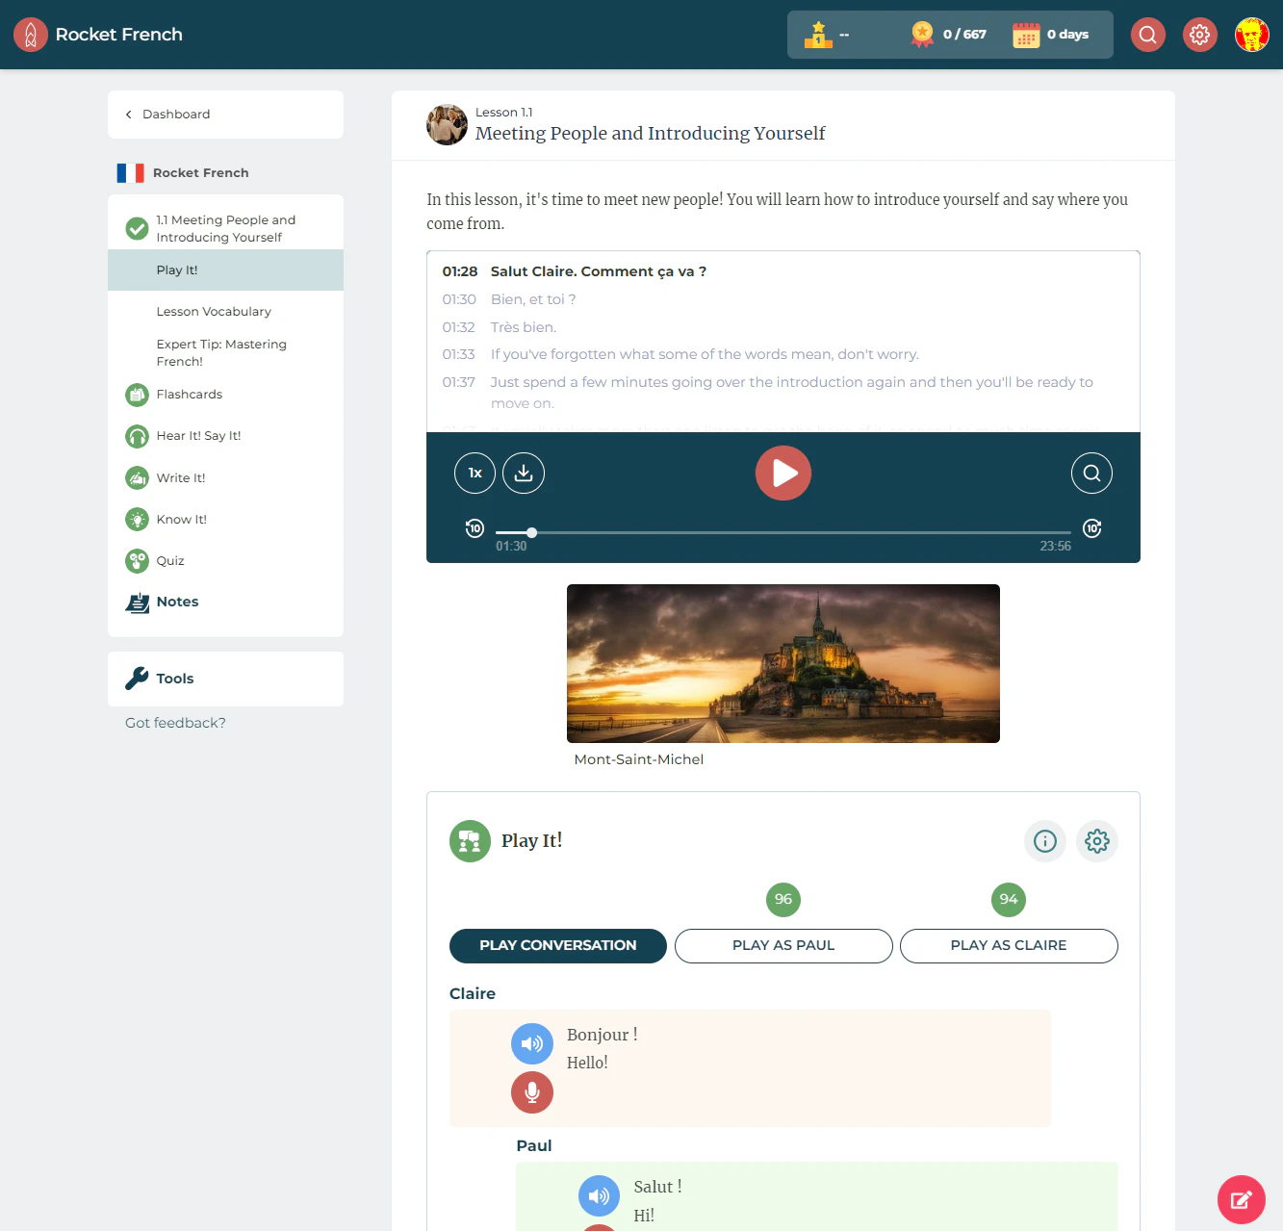Open the Notes section
Viewport: 1283px width, 1231px height.
coord(177,602)
